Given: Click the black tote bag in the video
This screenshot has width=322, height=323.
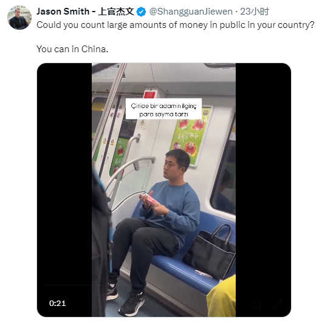Looking at the screenshot, I should coord(209,252).
